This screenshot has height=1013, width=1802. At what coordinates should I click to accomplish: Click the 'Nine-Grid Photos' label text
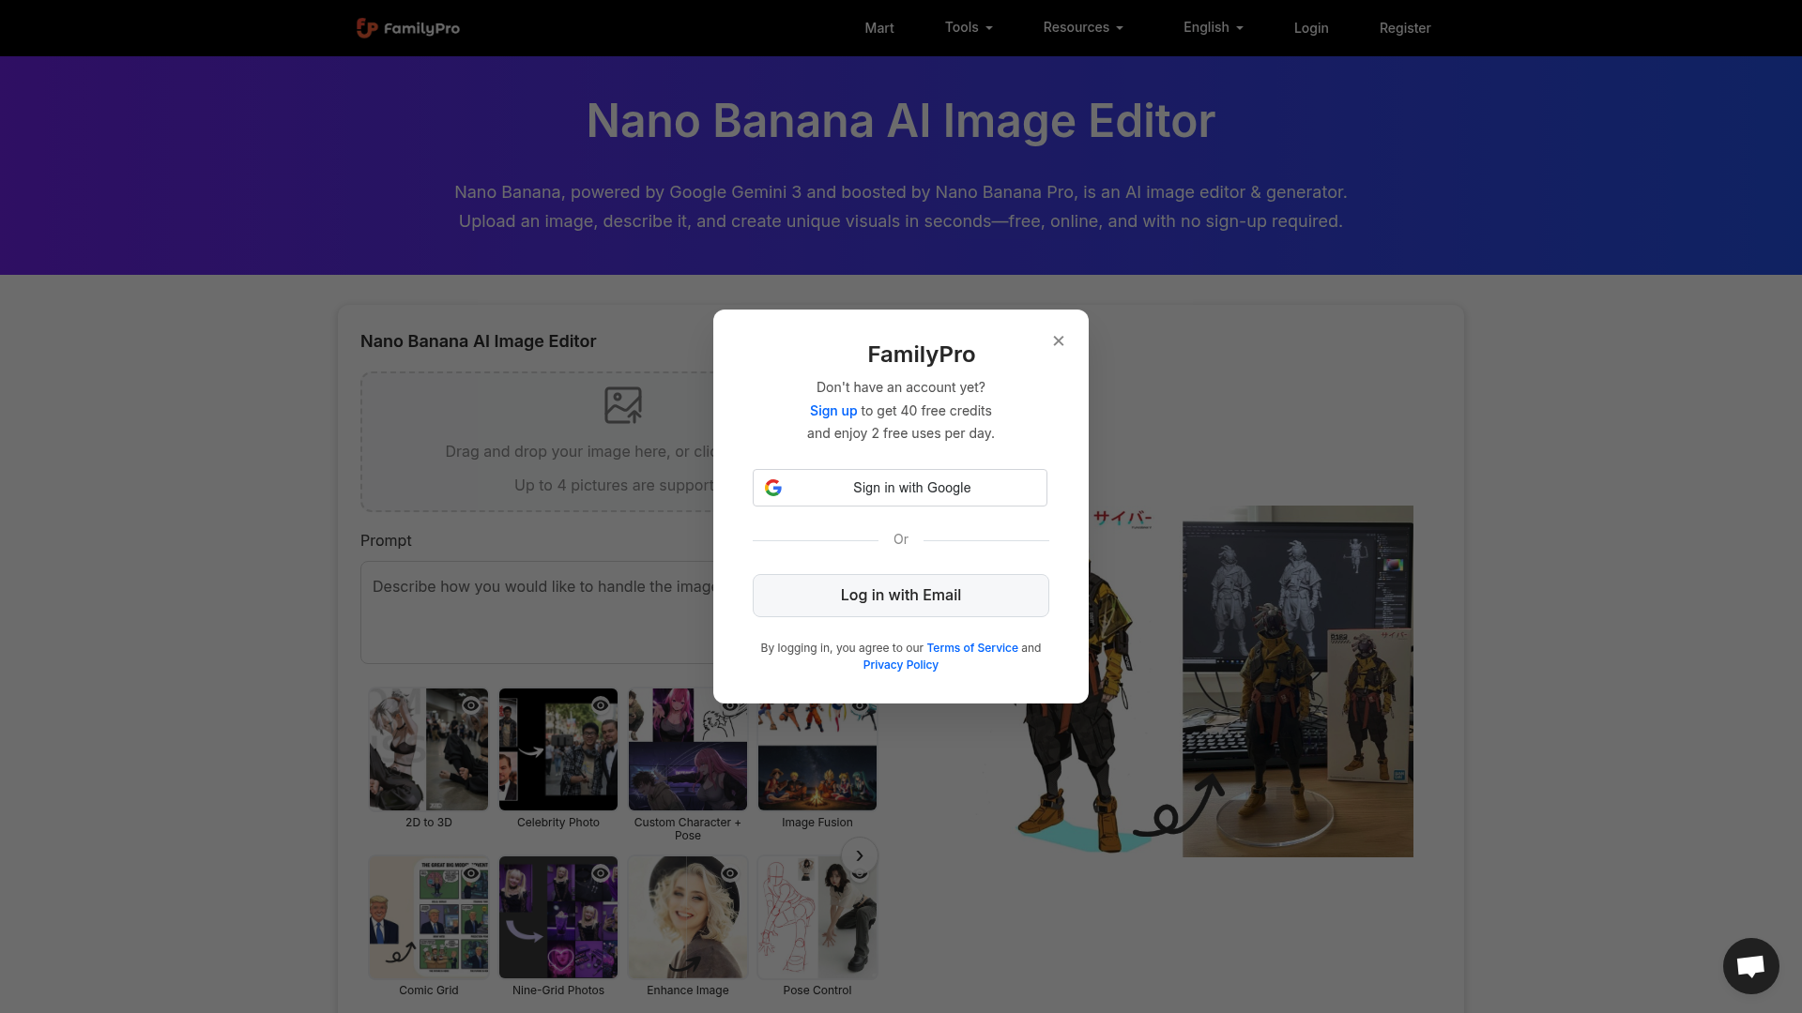(x=558, y=990)
